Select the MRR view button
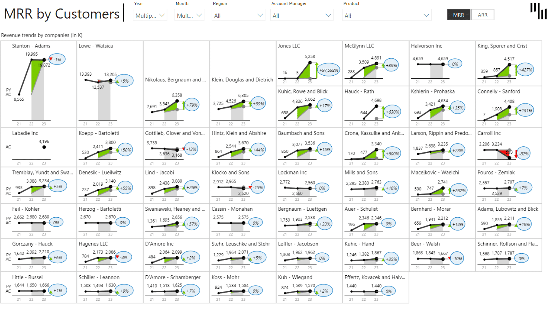 [458, 14]
